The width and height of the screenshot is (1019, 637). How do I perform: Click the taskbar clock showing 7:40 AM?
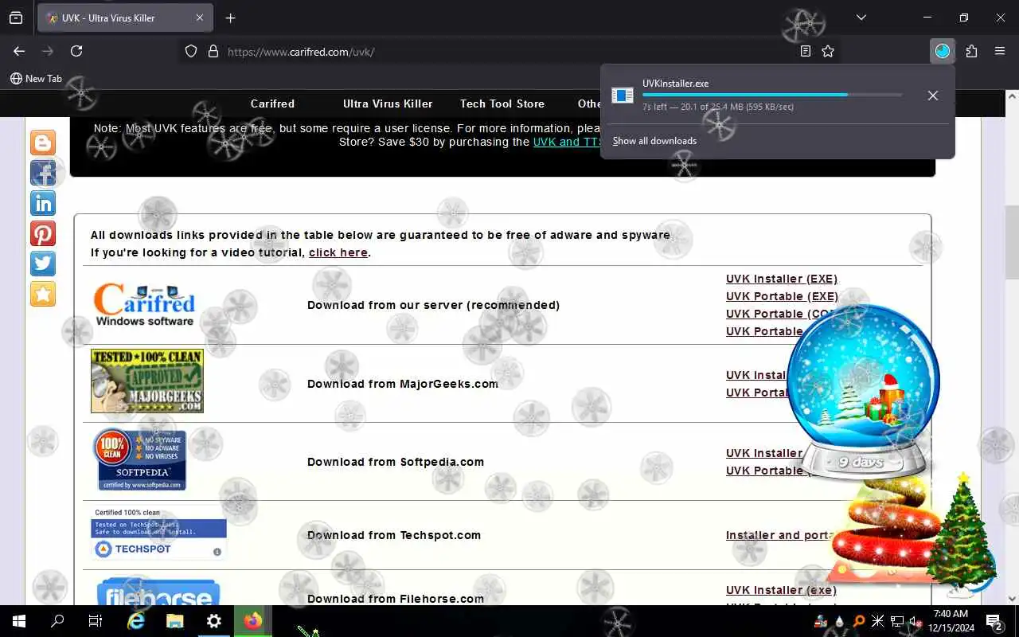(951, 621)
